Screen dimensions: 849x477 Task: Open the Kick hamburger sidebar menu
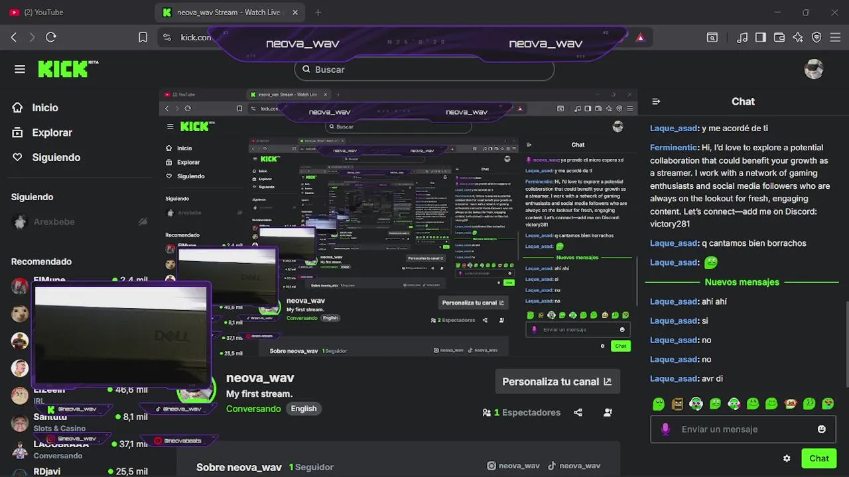[20, 69]
